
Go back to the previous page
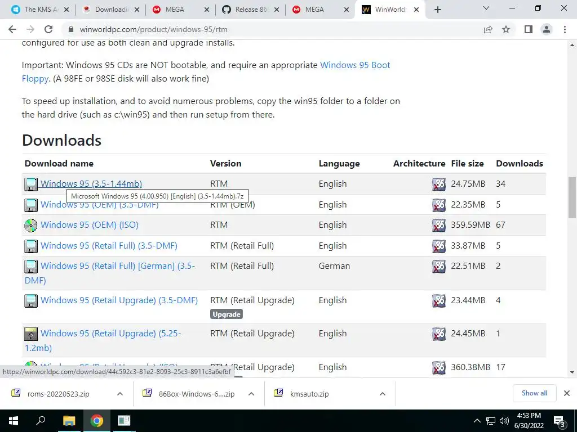[x=12, y=29]
